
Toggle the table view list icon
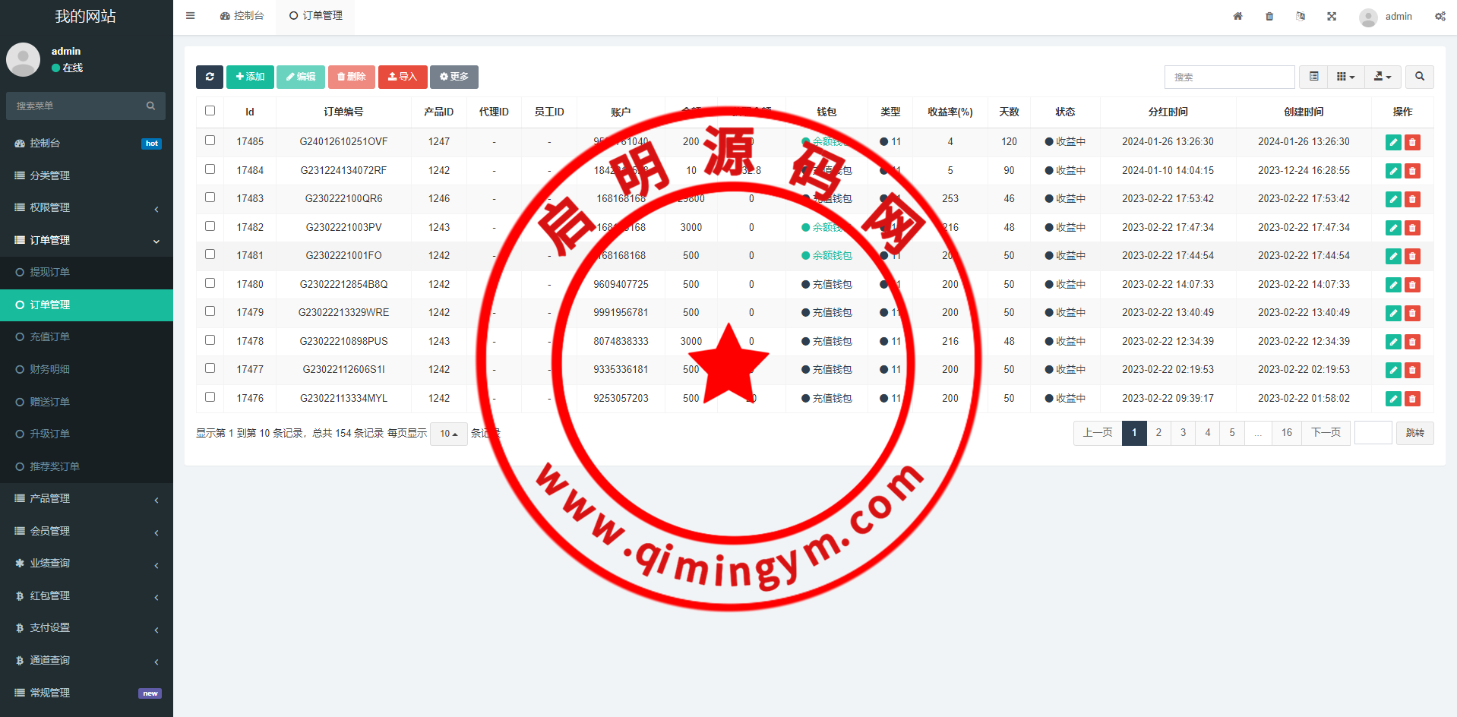pyautogui.click(x=1313, y=77)
